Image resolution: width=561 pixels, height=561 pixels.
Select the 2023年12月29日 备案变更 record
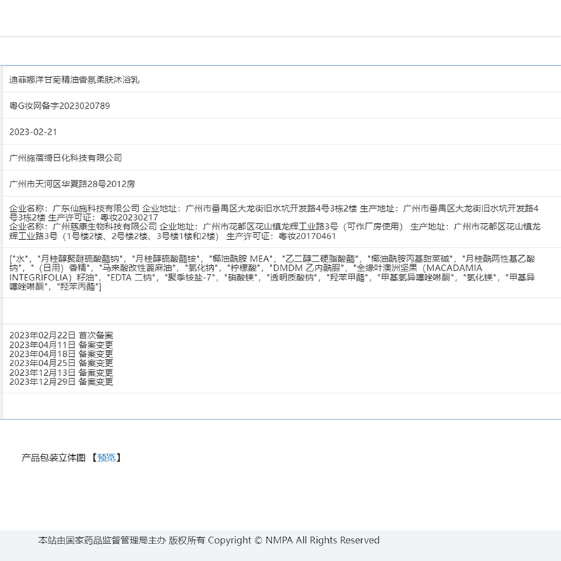[61, 382]
